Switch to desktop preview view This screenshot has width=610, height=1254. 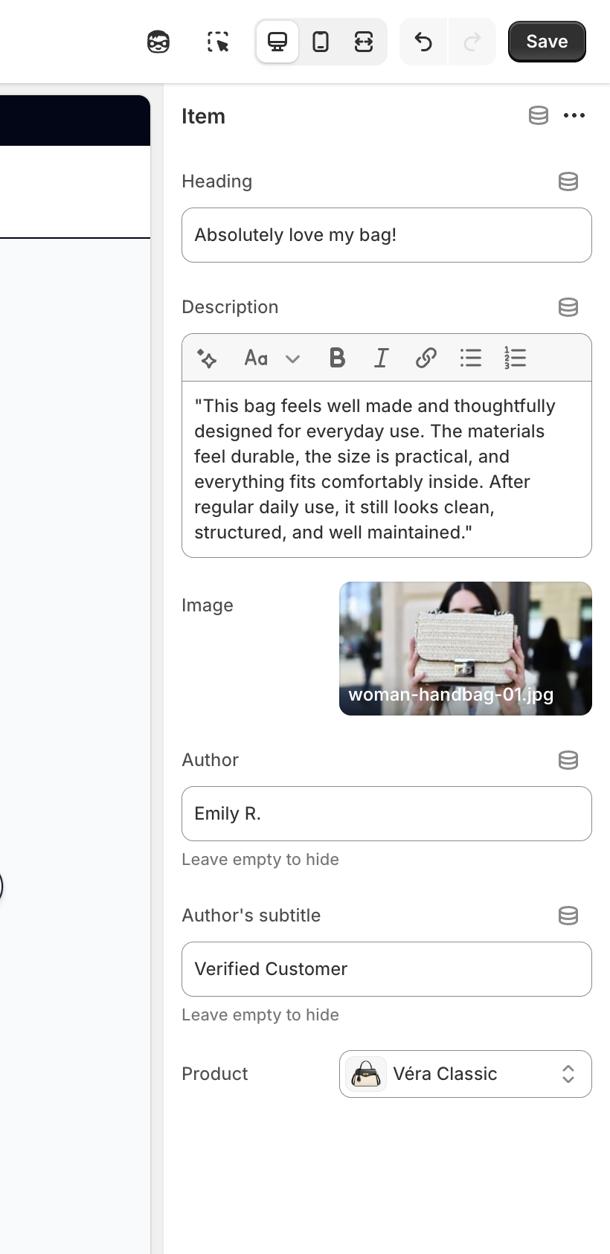[277, 42]
